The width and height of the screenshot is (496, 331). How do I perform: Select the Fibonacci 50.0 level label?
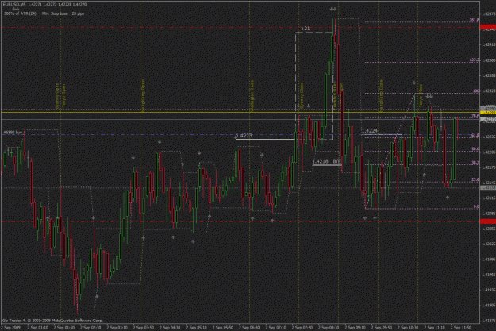(x=475, y=148)
